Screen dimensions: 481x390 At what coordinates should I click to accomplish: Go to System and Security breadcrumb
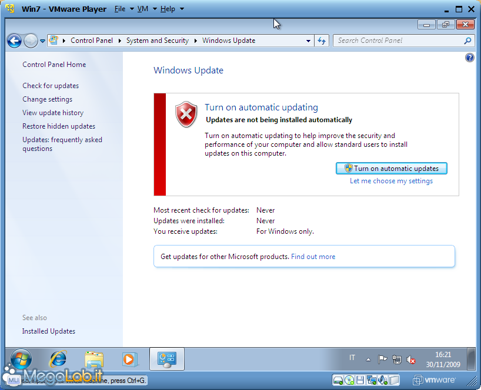(158, 41)
